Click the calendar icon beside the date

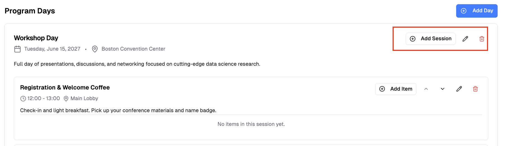[x=17, y=49]
